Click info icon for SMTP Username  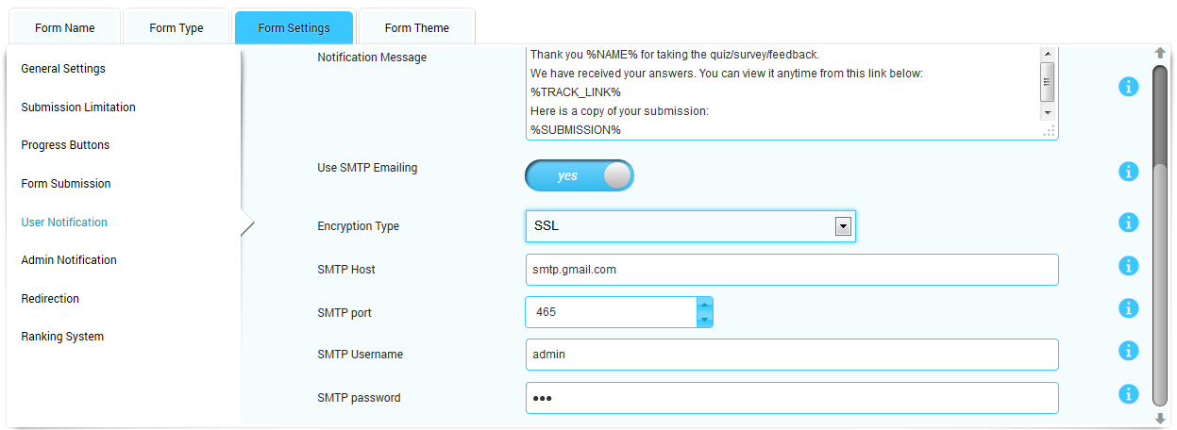pyautogui.click(x=1128, y=351)
